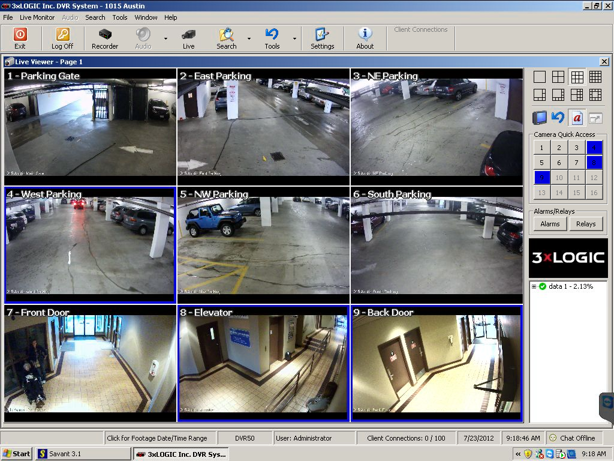The image size is (614, 461).
Task: Click the About info icon
Action: (365, 35)
